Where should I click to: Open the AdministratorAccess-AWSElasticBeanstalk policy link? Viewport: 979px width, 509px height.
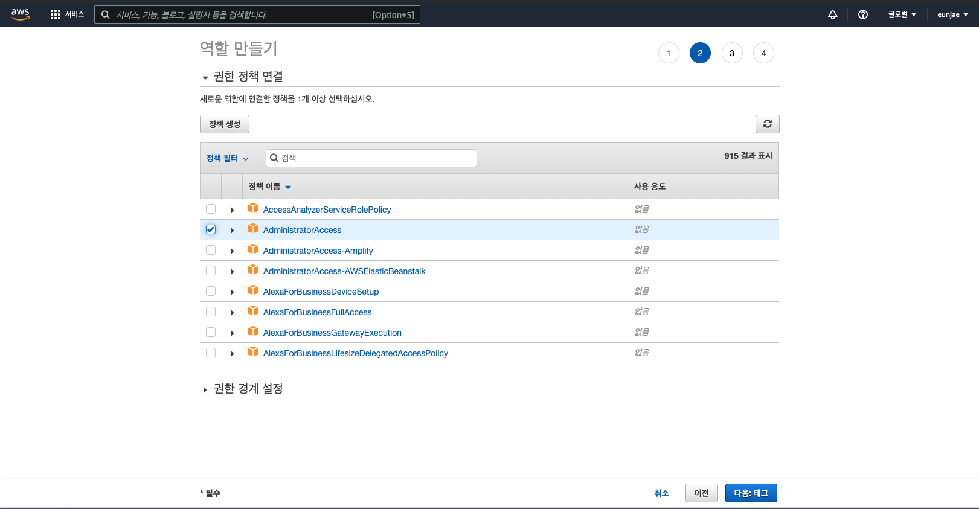(344, 271)
